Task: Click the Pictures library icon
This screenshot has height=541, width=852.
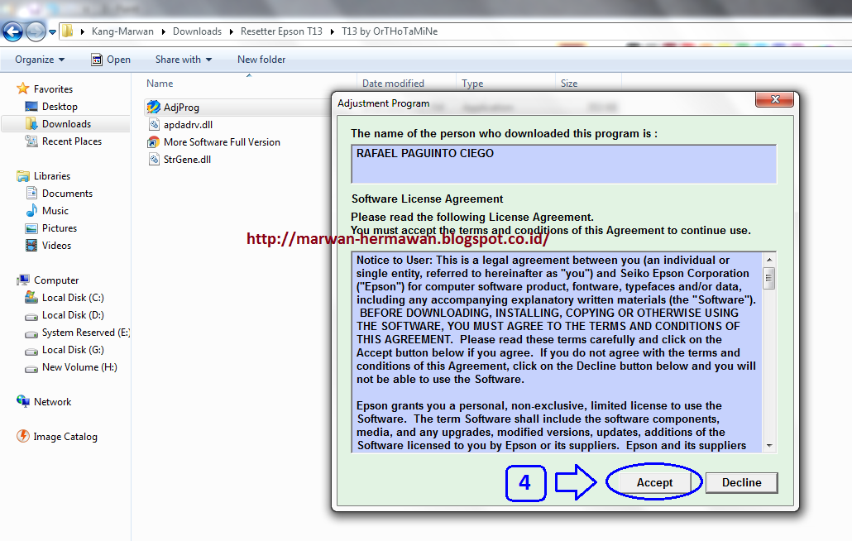Action: coord(31,228)
